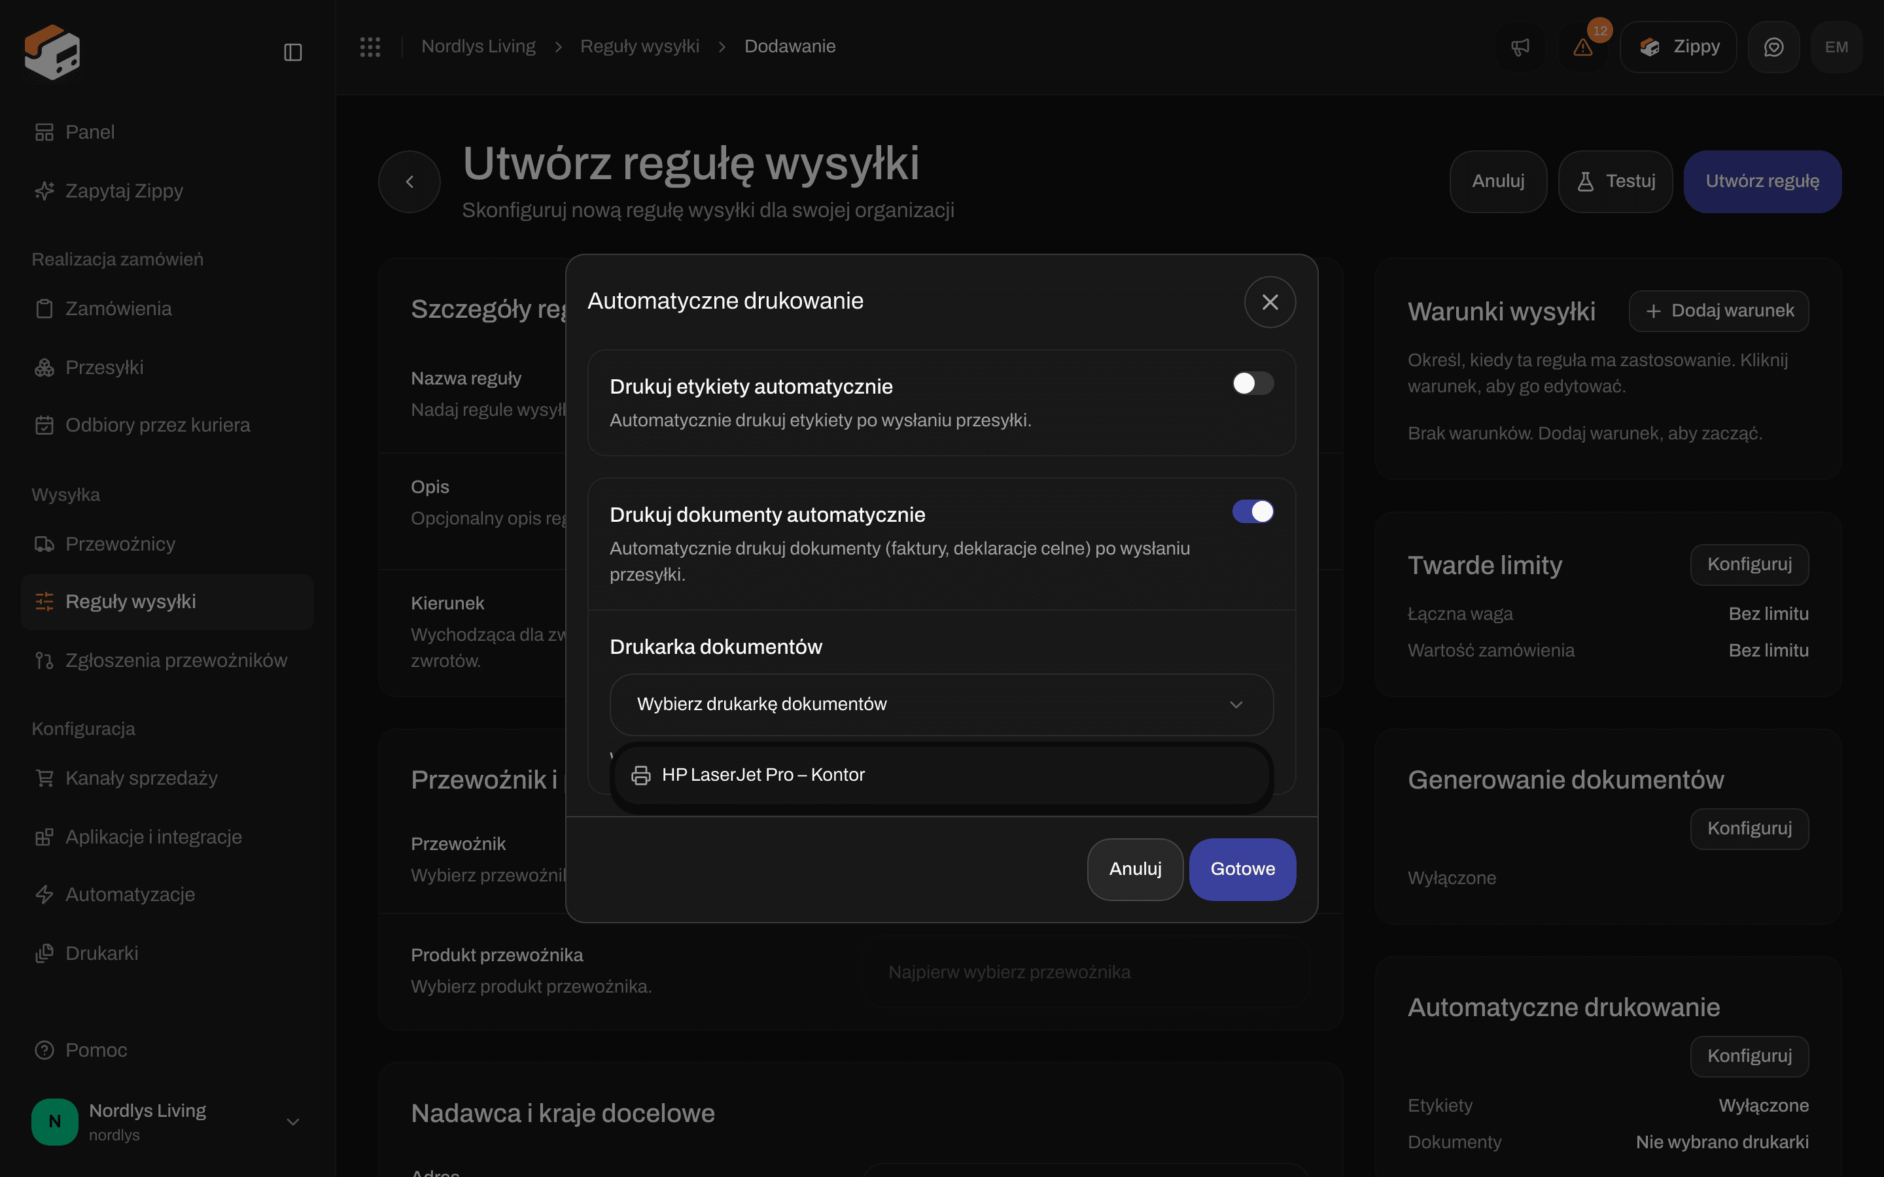1884x1177 pixels.
Task: Open Kanały sprzedaży
Action: click(167, 778)
